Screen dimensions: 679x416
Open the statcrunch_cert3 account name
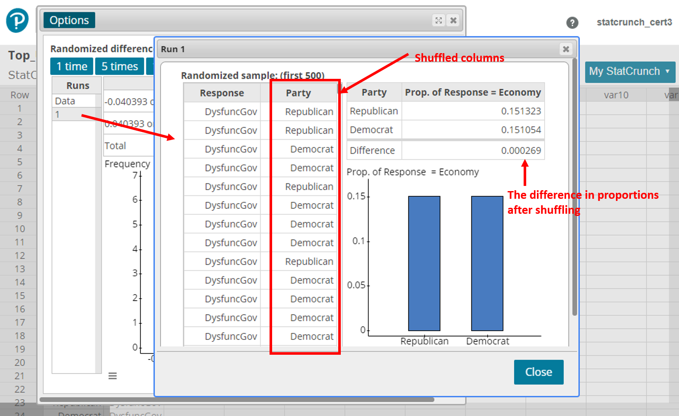pyautogui.click(x=634, y=22)
